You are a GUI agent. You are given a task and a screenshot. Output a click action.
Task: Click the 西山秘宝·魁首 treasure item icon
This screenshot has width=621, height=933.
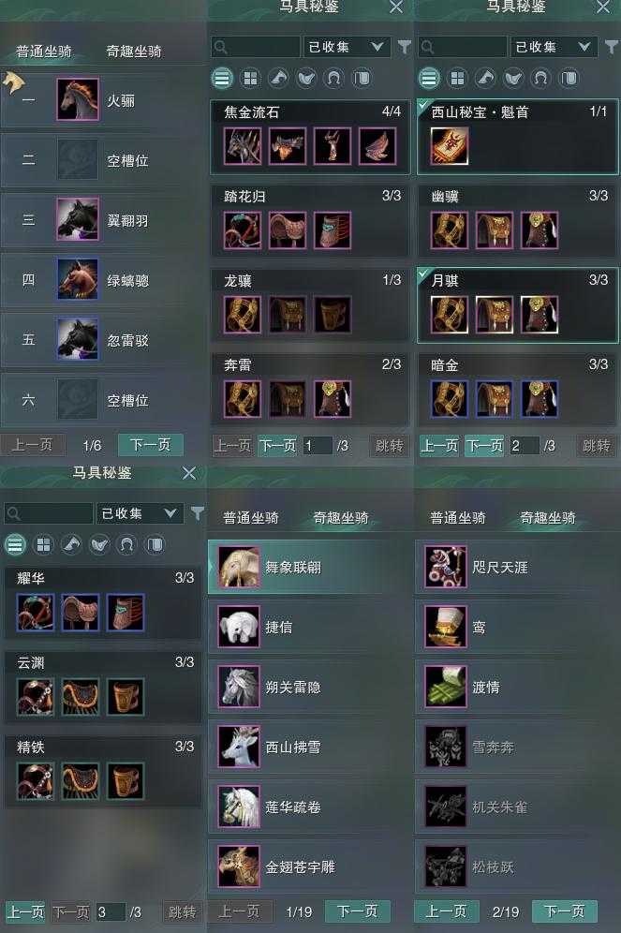click(449, 146)
